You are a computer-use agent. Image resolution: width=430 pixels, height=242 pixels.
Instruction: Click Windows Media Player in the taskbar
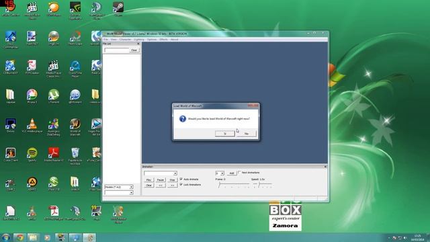click(47, 237)
